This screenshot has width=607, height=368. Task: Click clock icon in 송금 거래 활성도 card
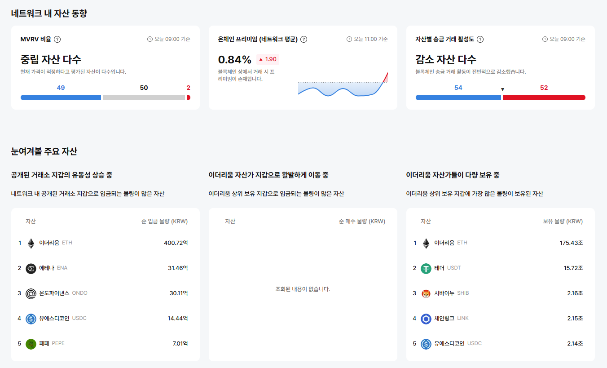545,39
